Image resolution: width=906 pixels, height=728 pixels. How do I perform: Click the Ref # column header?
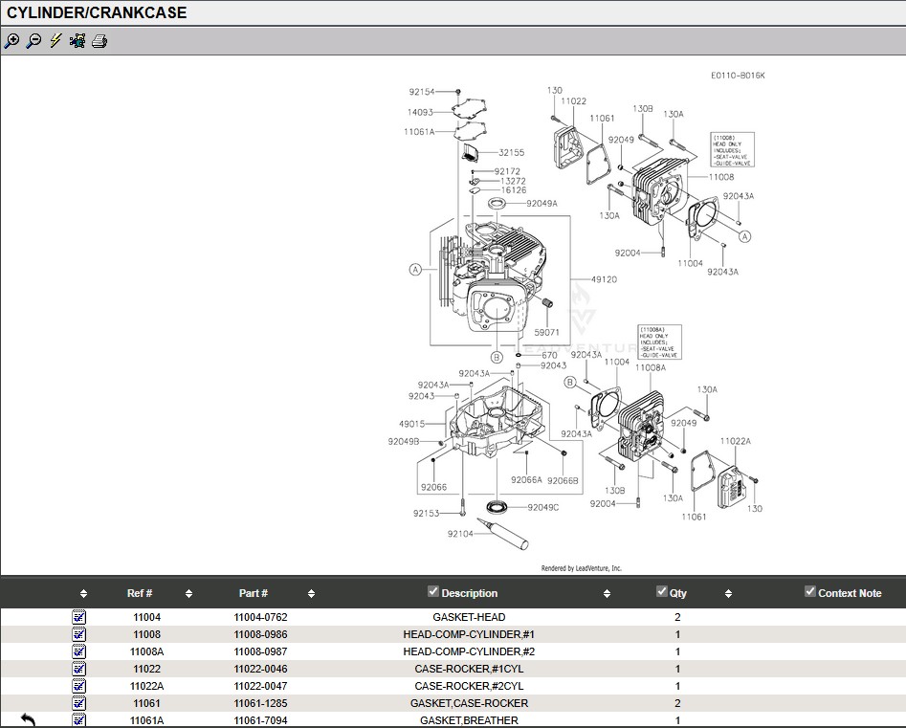click(140, 593)
